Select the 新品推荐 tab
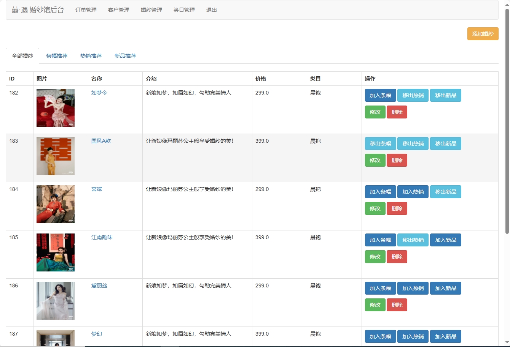This screenshot has height=347, width=510. (x=125, y=56)
